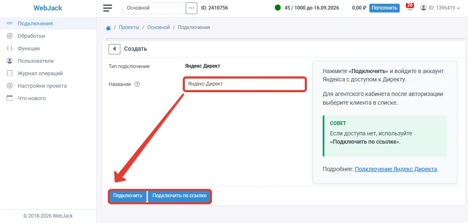Click the 45 / 1000 до 16.09.2026 quota text
The image size is (468, 223).
pyautogui.click(x=311, y=8)
